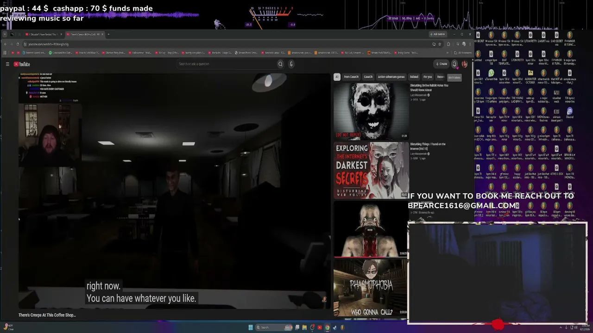Go to YouTube home via the logo
Image resolution: width=593 pixels, height=333 pixels.
pyautogui.click(x=22, y=64)
